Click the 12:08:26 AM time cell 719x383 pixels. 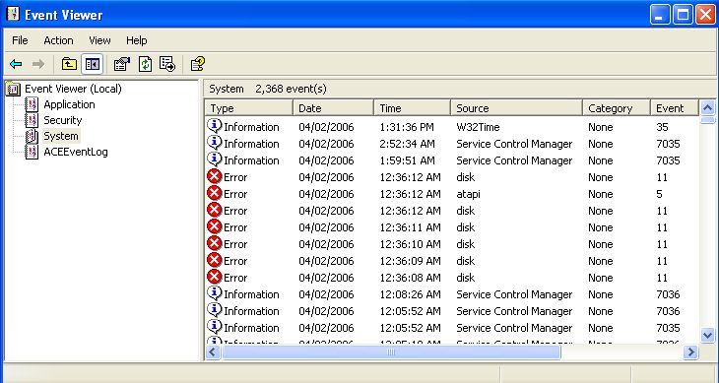[410, 294]
